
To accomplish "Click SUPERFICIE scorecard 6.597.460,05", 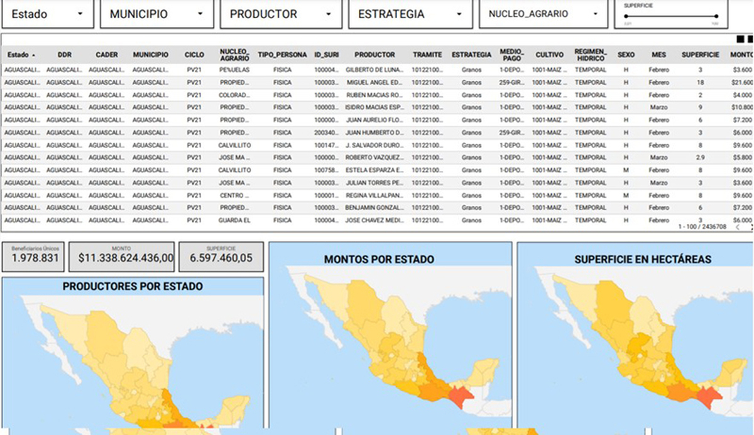I will pos(220,257).
